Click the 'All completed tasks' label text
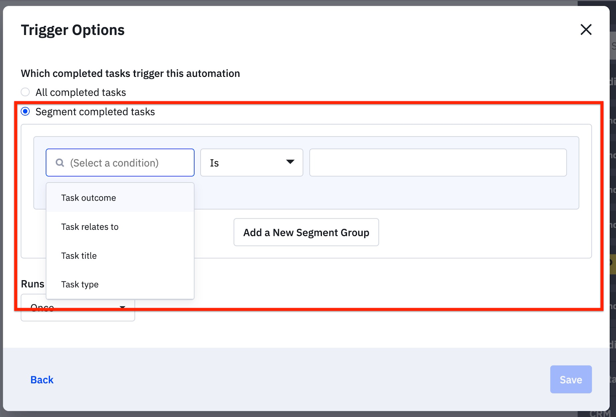 click(80, 93)
